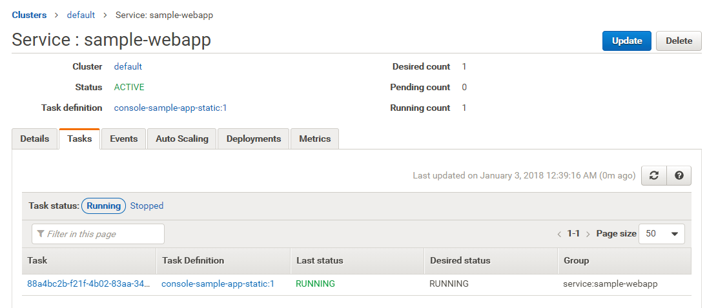Open console-sample-app-static:1 in the task row
This screenshot has height=308, width=707.
click(218, 284)
